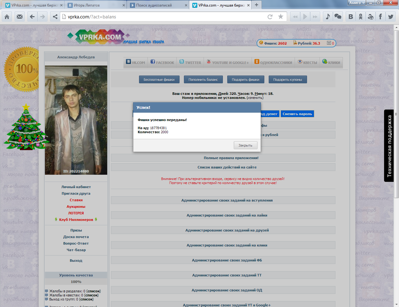
Task: Click the изменить mobile number link
Action: coord(255,98)
